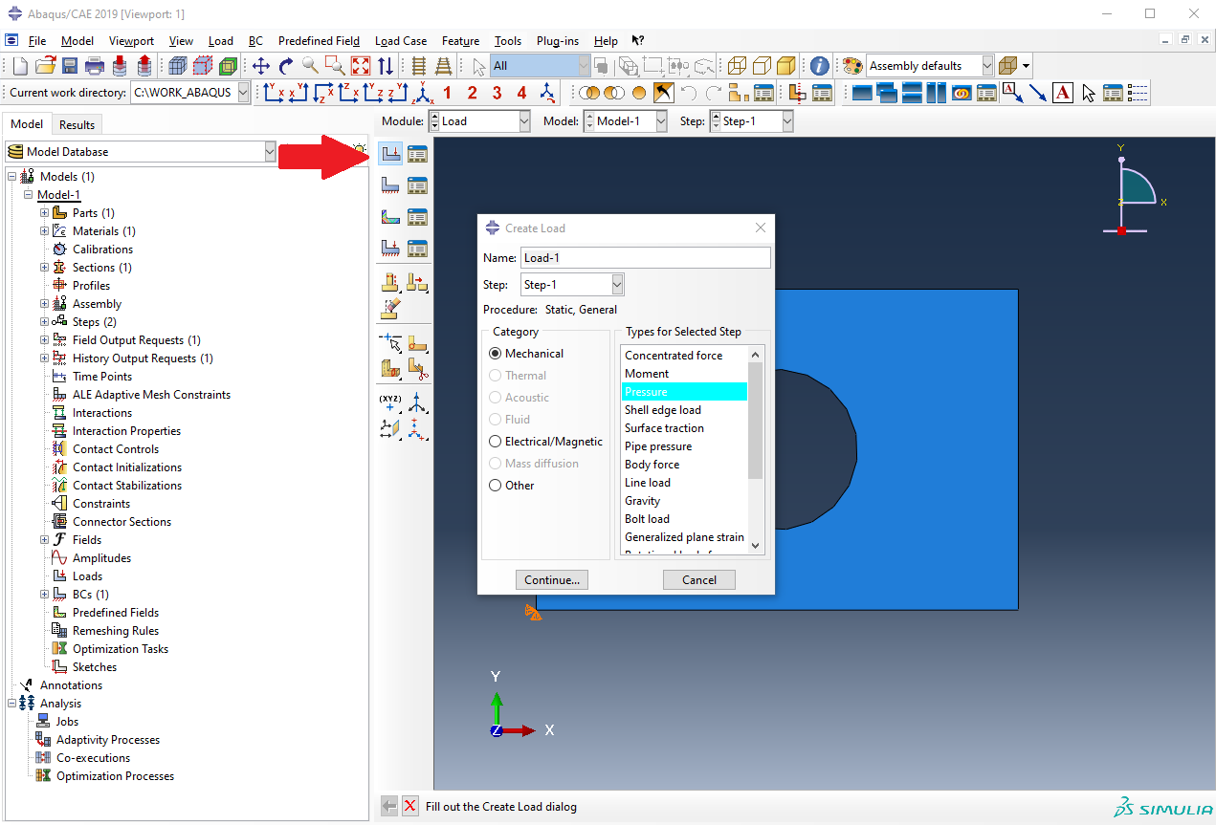Choose the Electrical/Magnetic category option
1216x825 pixels.
pos(495,442)
